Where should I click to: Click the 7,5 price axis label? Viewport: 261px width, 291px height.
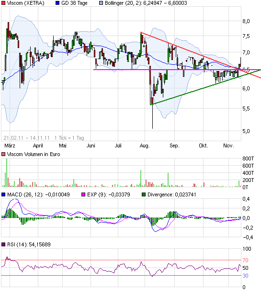pos(246,36)
